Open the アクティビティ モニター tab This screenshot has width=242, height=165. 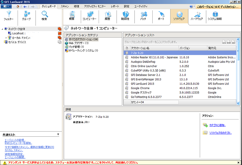[x=95, y=7]
